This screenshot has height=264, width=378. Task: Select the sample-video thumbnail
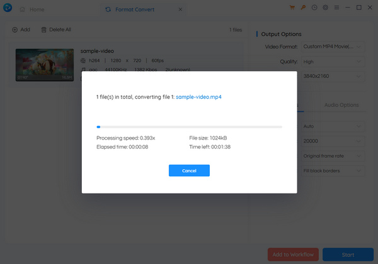45,65
